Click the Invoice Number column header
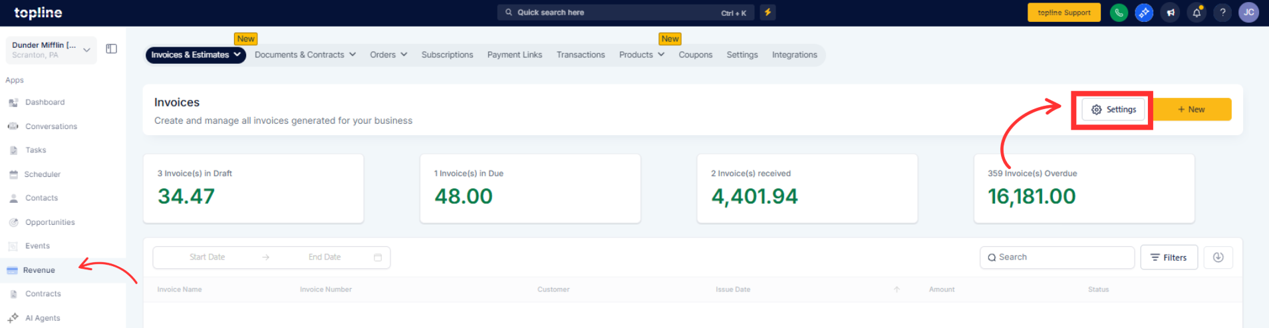The height and width of the screenshot is (328, 1269). 326,289
